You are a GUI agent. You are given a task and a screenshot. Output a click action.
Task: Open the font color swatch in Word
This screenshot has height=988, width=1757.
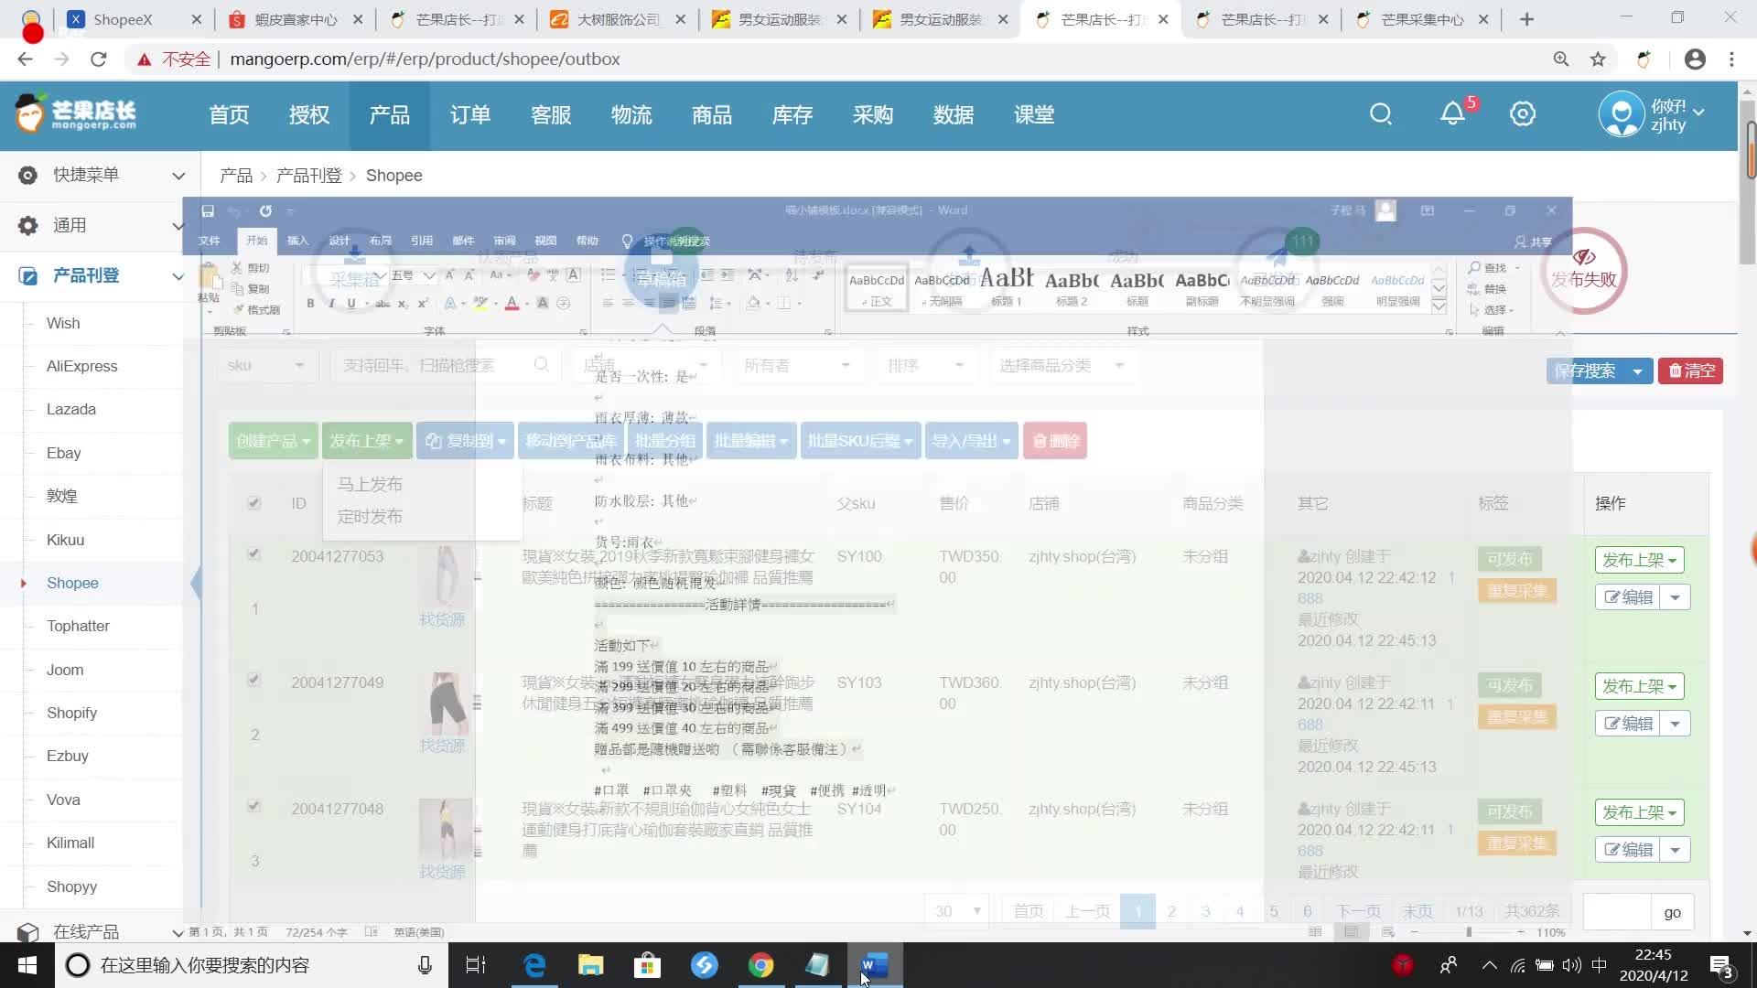(x=511, y=303)
